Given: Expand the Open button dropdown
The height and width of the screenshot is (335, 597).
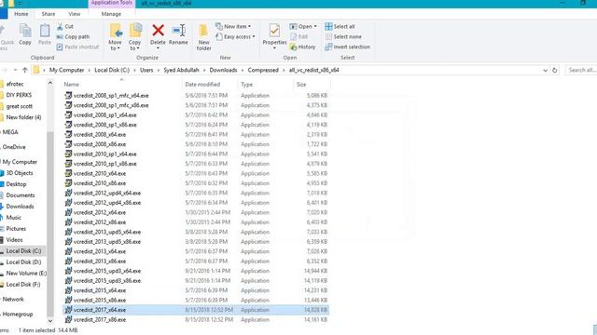Looking at the screenshot, I should 315,27.
